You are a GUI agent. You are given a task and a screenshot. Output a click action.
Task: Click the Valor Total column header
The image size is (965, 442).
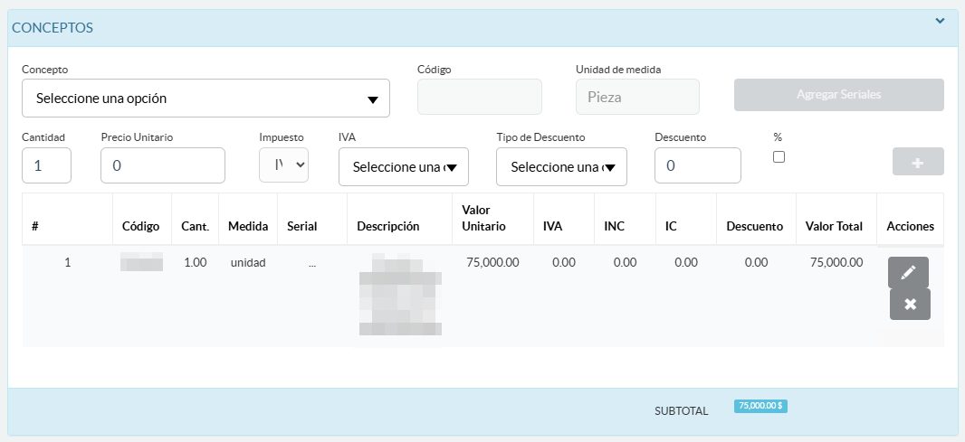pos(834,226)
